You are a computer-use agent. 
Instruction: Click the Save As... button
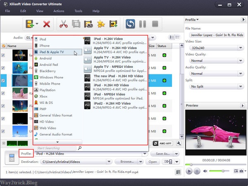[x=162, y=154]
